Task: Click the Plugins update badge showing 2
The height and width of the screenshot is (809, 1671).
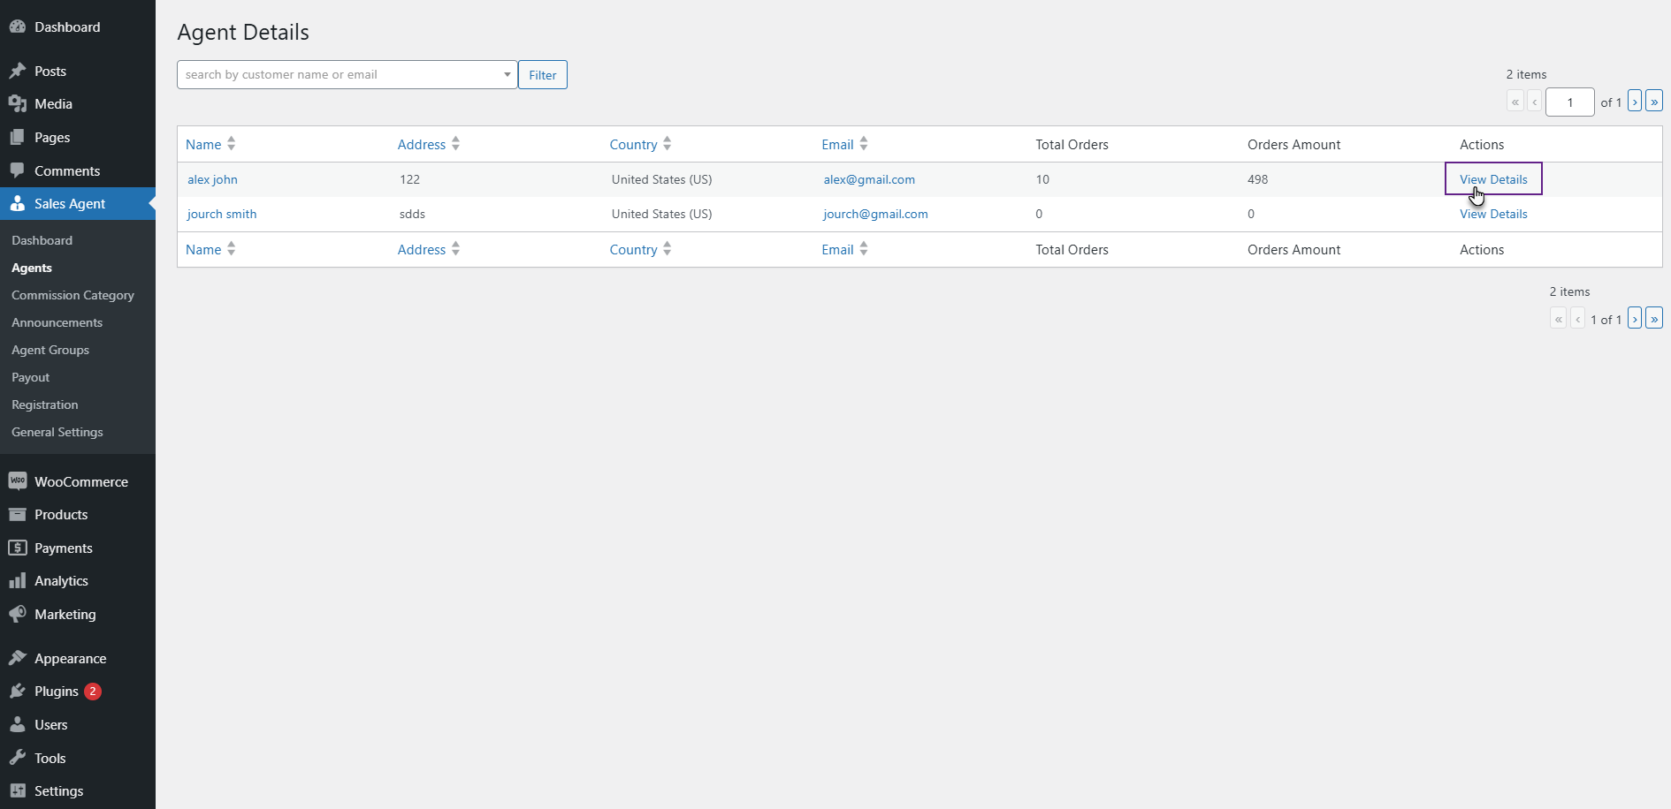Action: [93, 692]
